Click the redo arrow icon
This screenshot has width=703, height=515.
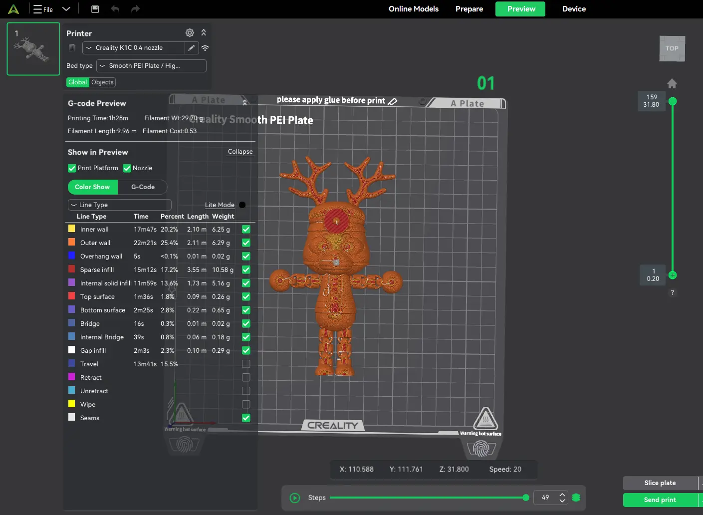135,9
